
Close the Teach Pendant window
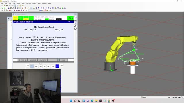tap(75, 14)
